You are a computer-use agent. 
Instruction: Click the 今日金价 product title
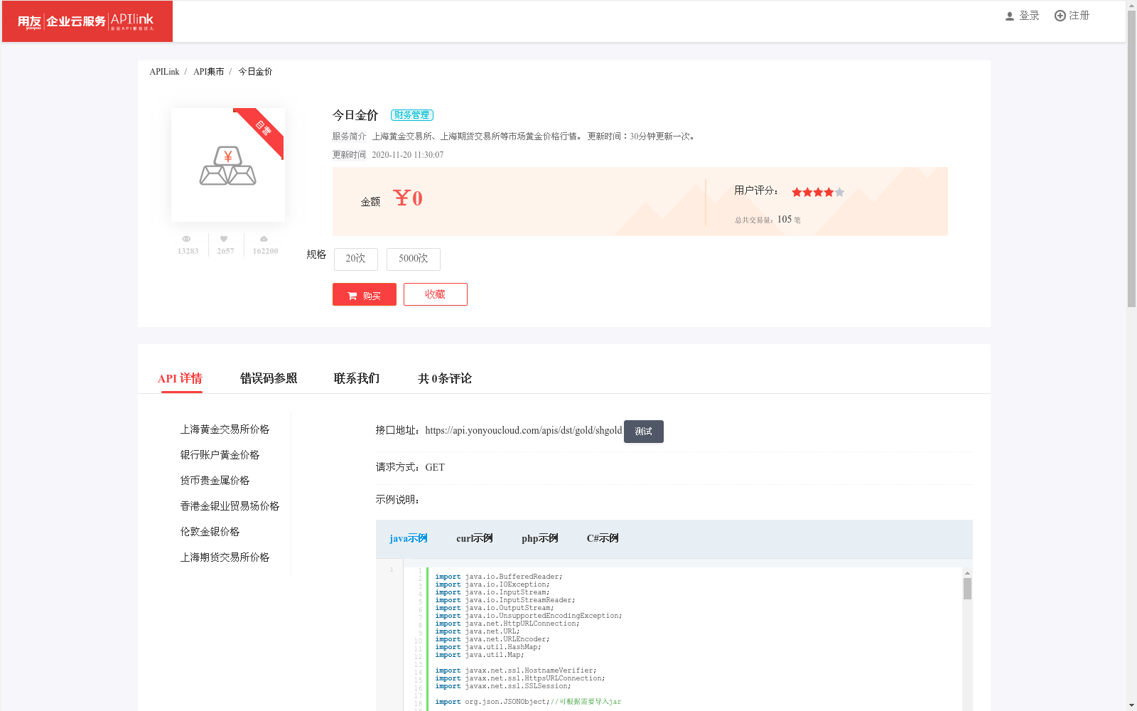point(355,115)
